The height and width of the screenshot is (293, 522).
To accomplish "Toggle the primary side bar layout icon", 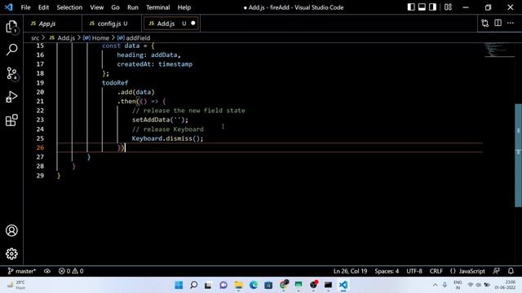I will [411, 7].
